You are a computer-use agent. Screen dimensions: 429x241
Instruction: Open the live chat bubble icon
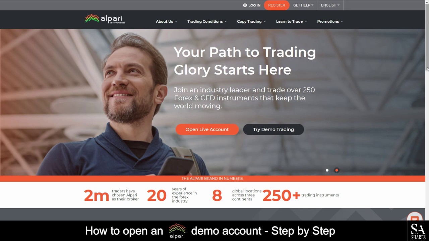415,218
